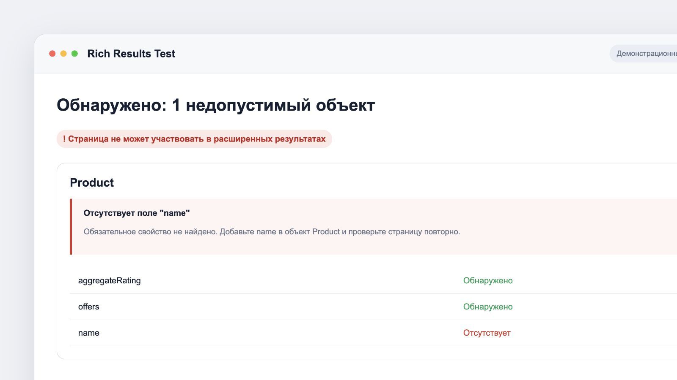Click the offers property row label
The height and width of the screenshot is (380, 677).
pos(88,307)
